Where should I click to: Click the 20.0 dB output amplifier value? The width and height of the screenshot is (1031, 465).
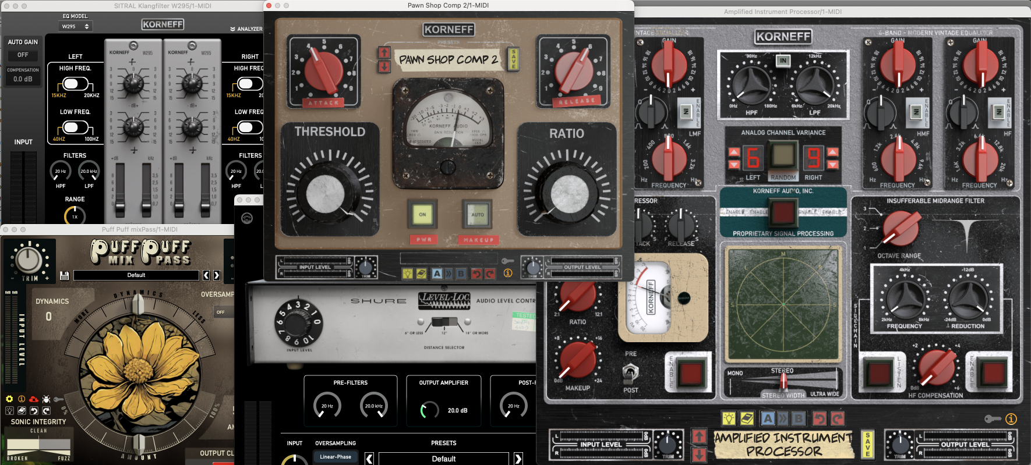pyautogui.click(x=457, y=410)
